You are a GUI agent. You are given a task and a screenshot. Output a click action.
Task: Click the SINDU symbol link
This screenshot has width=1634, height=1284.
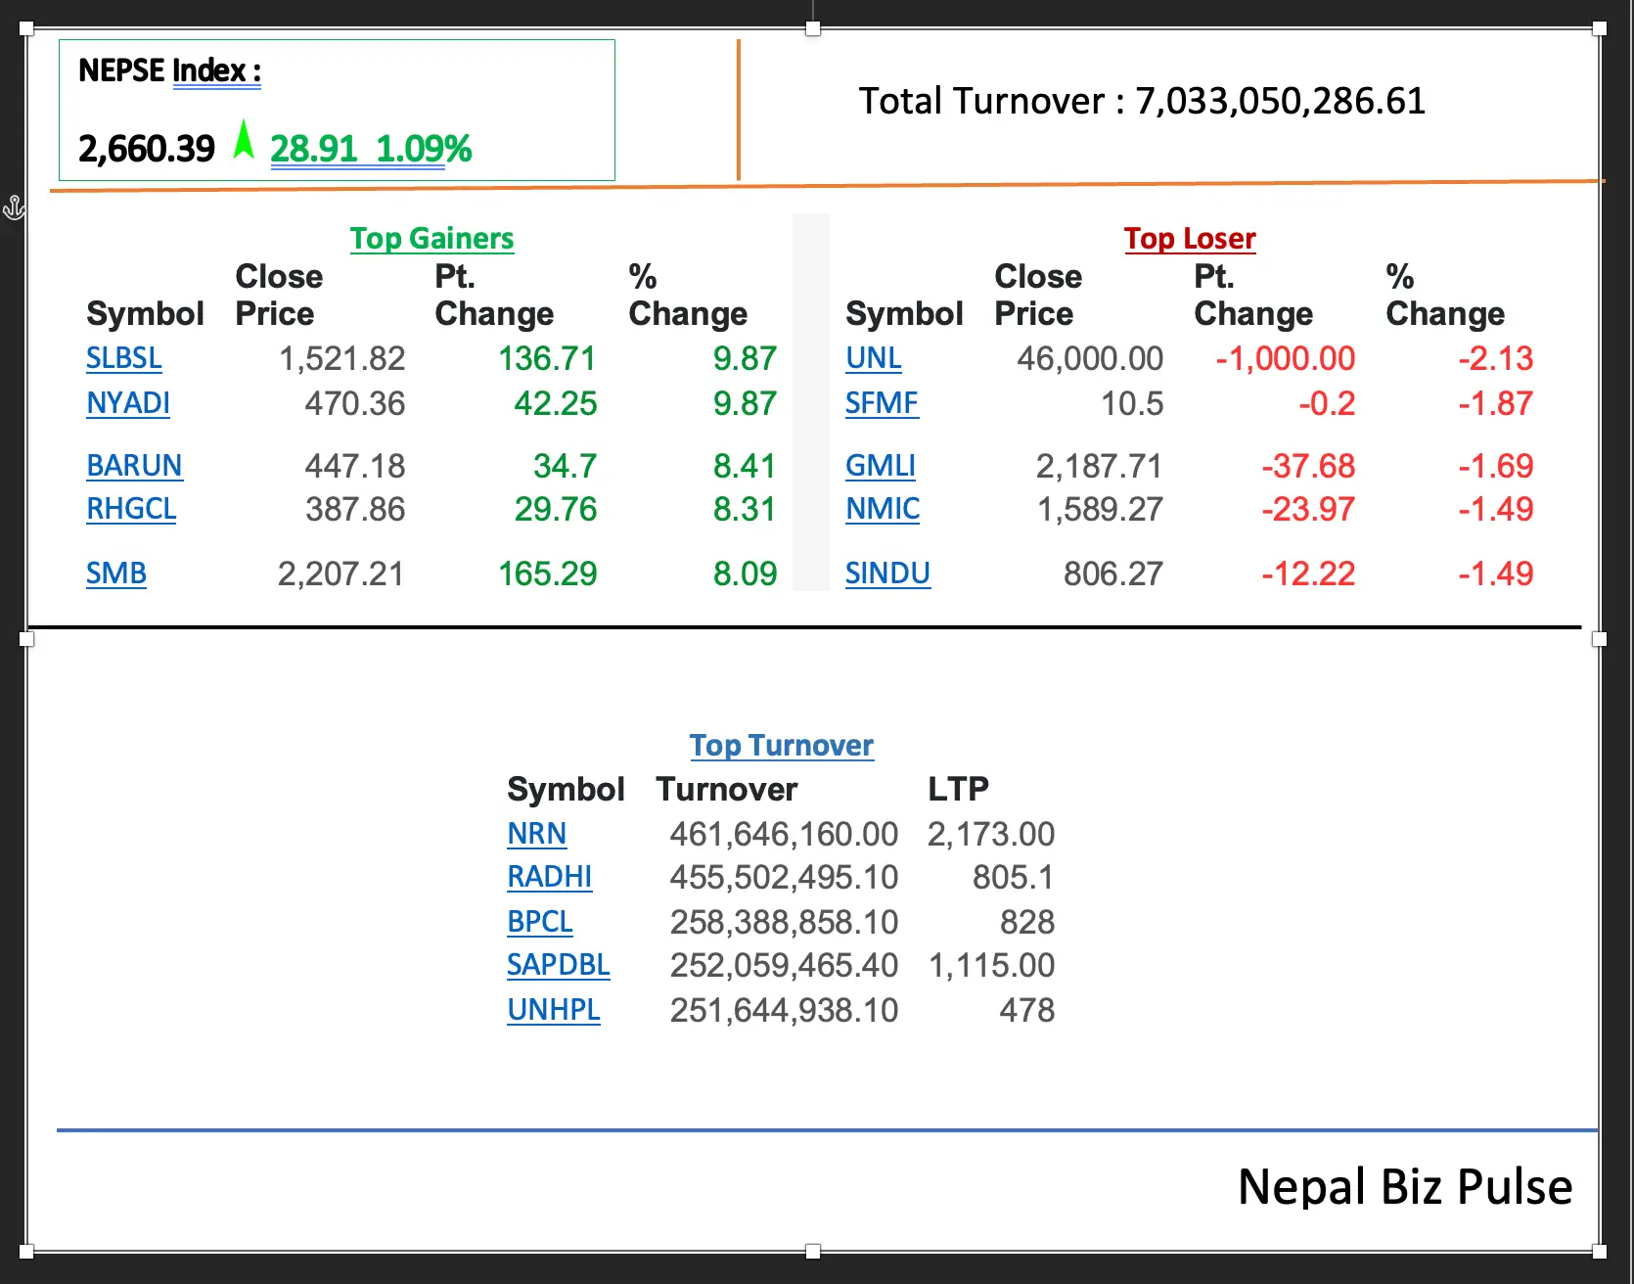click(x=886, y=573)
